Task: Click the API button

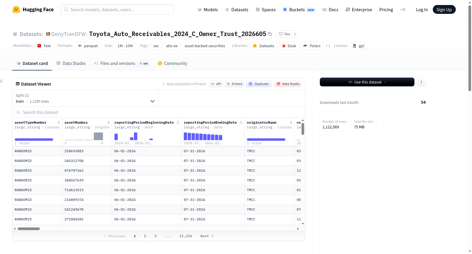Action: coord(216,84)
